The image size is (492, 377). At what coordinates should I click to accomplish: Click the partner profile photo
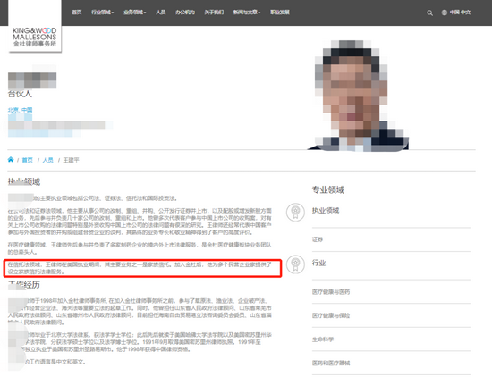358,96
